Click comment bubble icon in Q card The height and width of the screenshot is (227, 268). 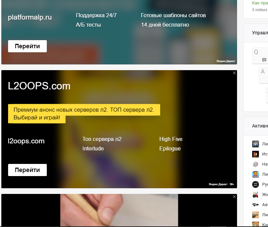click(264, 60)
